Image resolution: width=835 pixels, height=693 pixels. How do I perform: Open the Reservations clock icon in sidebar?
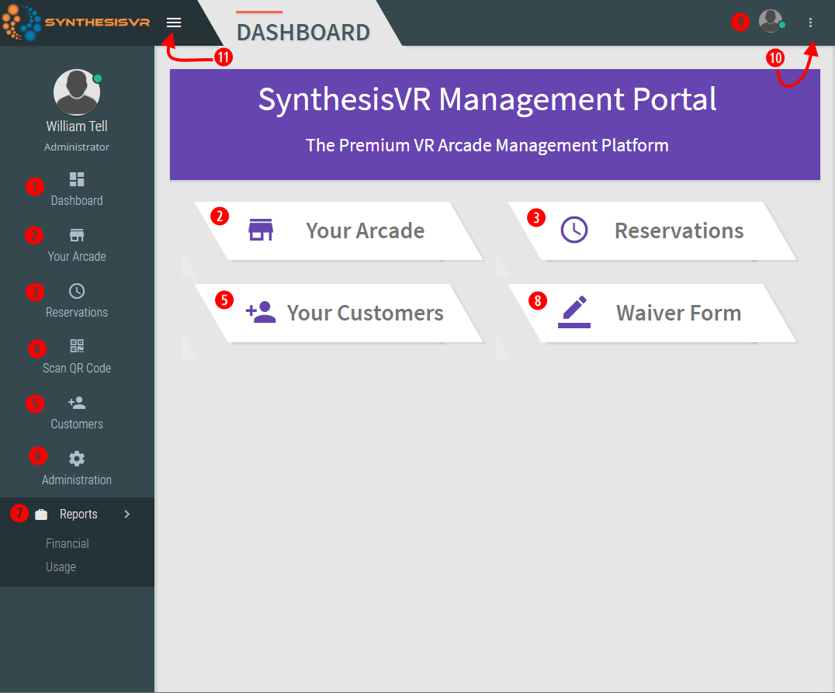click(76, 290)
